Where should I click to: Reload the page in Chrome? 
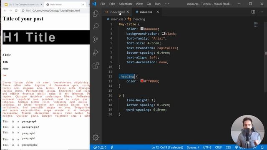[x=16, y=10]
